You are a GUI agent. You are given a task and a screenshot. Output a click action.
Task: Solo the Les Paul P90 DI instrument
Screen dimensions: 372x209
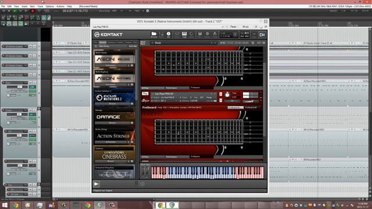[220, 94]
